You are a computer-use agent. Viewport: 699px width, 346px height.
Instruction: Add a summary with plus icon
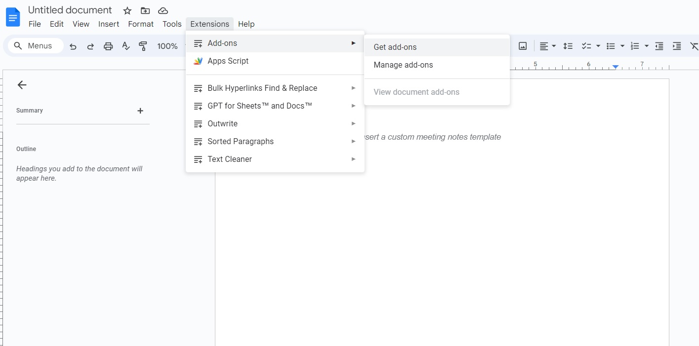coord(140,111)
